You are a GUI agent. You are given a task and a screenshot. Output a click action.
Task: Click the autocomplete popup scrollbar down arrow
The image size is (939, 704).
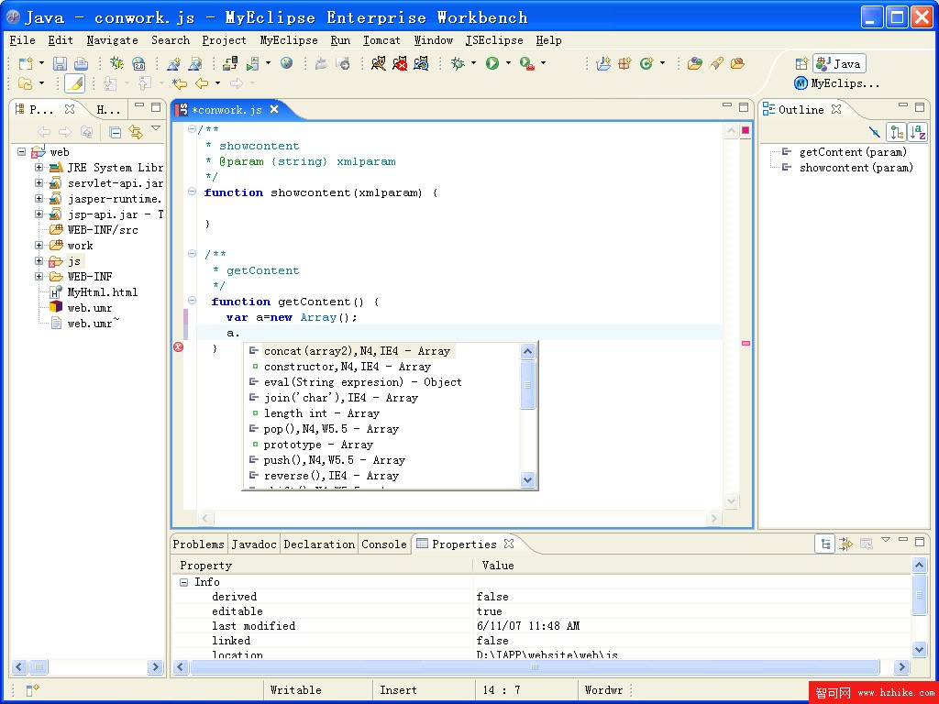[x=527, y=478]
